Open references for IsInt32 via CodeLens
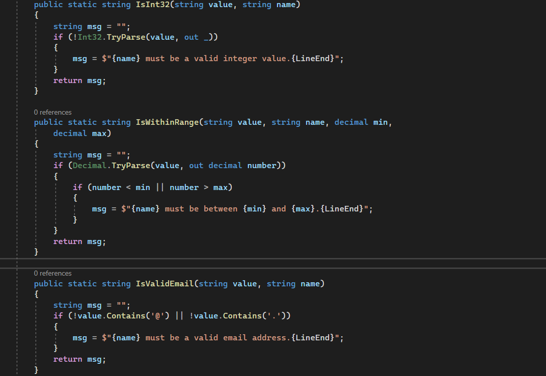The width and height of the screenshot is (546, 376). tap(52, 1)
